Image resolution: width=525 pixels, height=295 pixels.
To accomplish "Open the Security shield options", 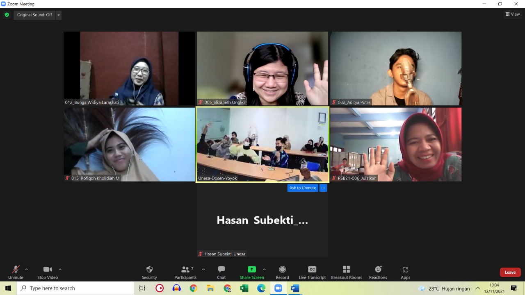I will click(149, 272).
